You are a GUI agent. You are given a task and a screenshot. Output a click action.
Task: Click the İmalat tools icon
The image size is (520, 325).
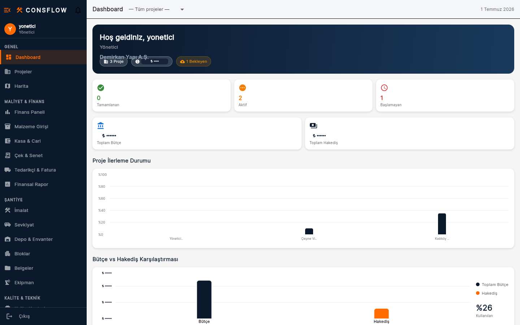(8, 210)
